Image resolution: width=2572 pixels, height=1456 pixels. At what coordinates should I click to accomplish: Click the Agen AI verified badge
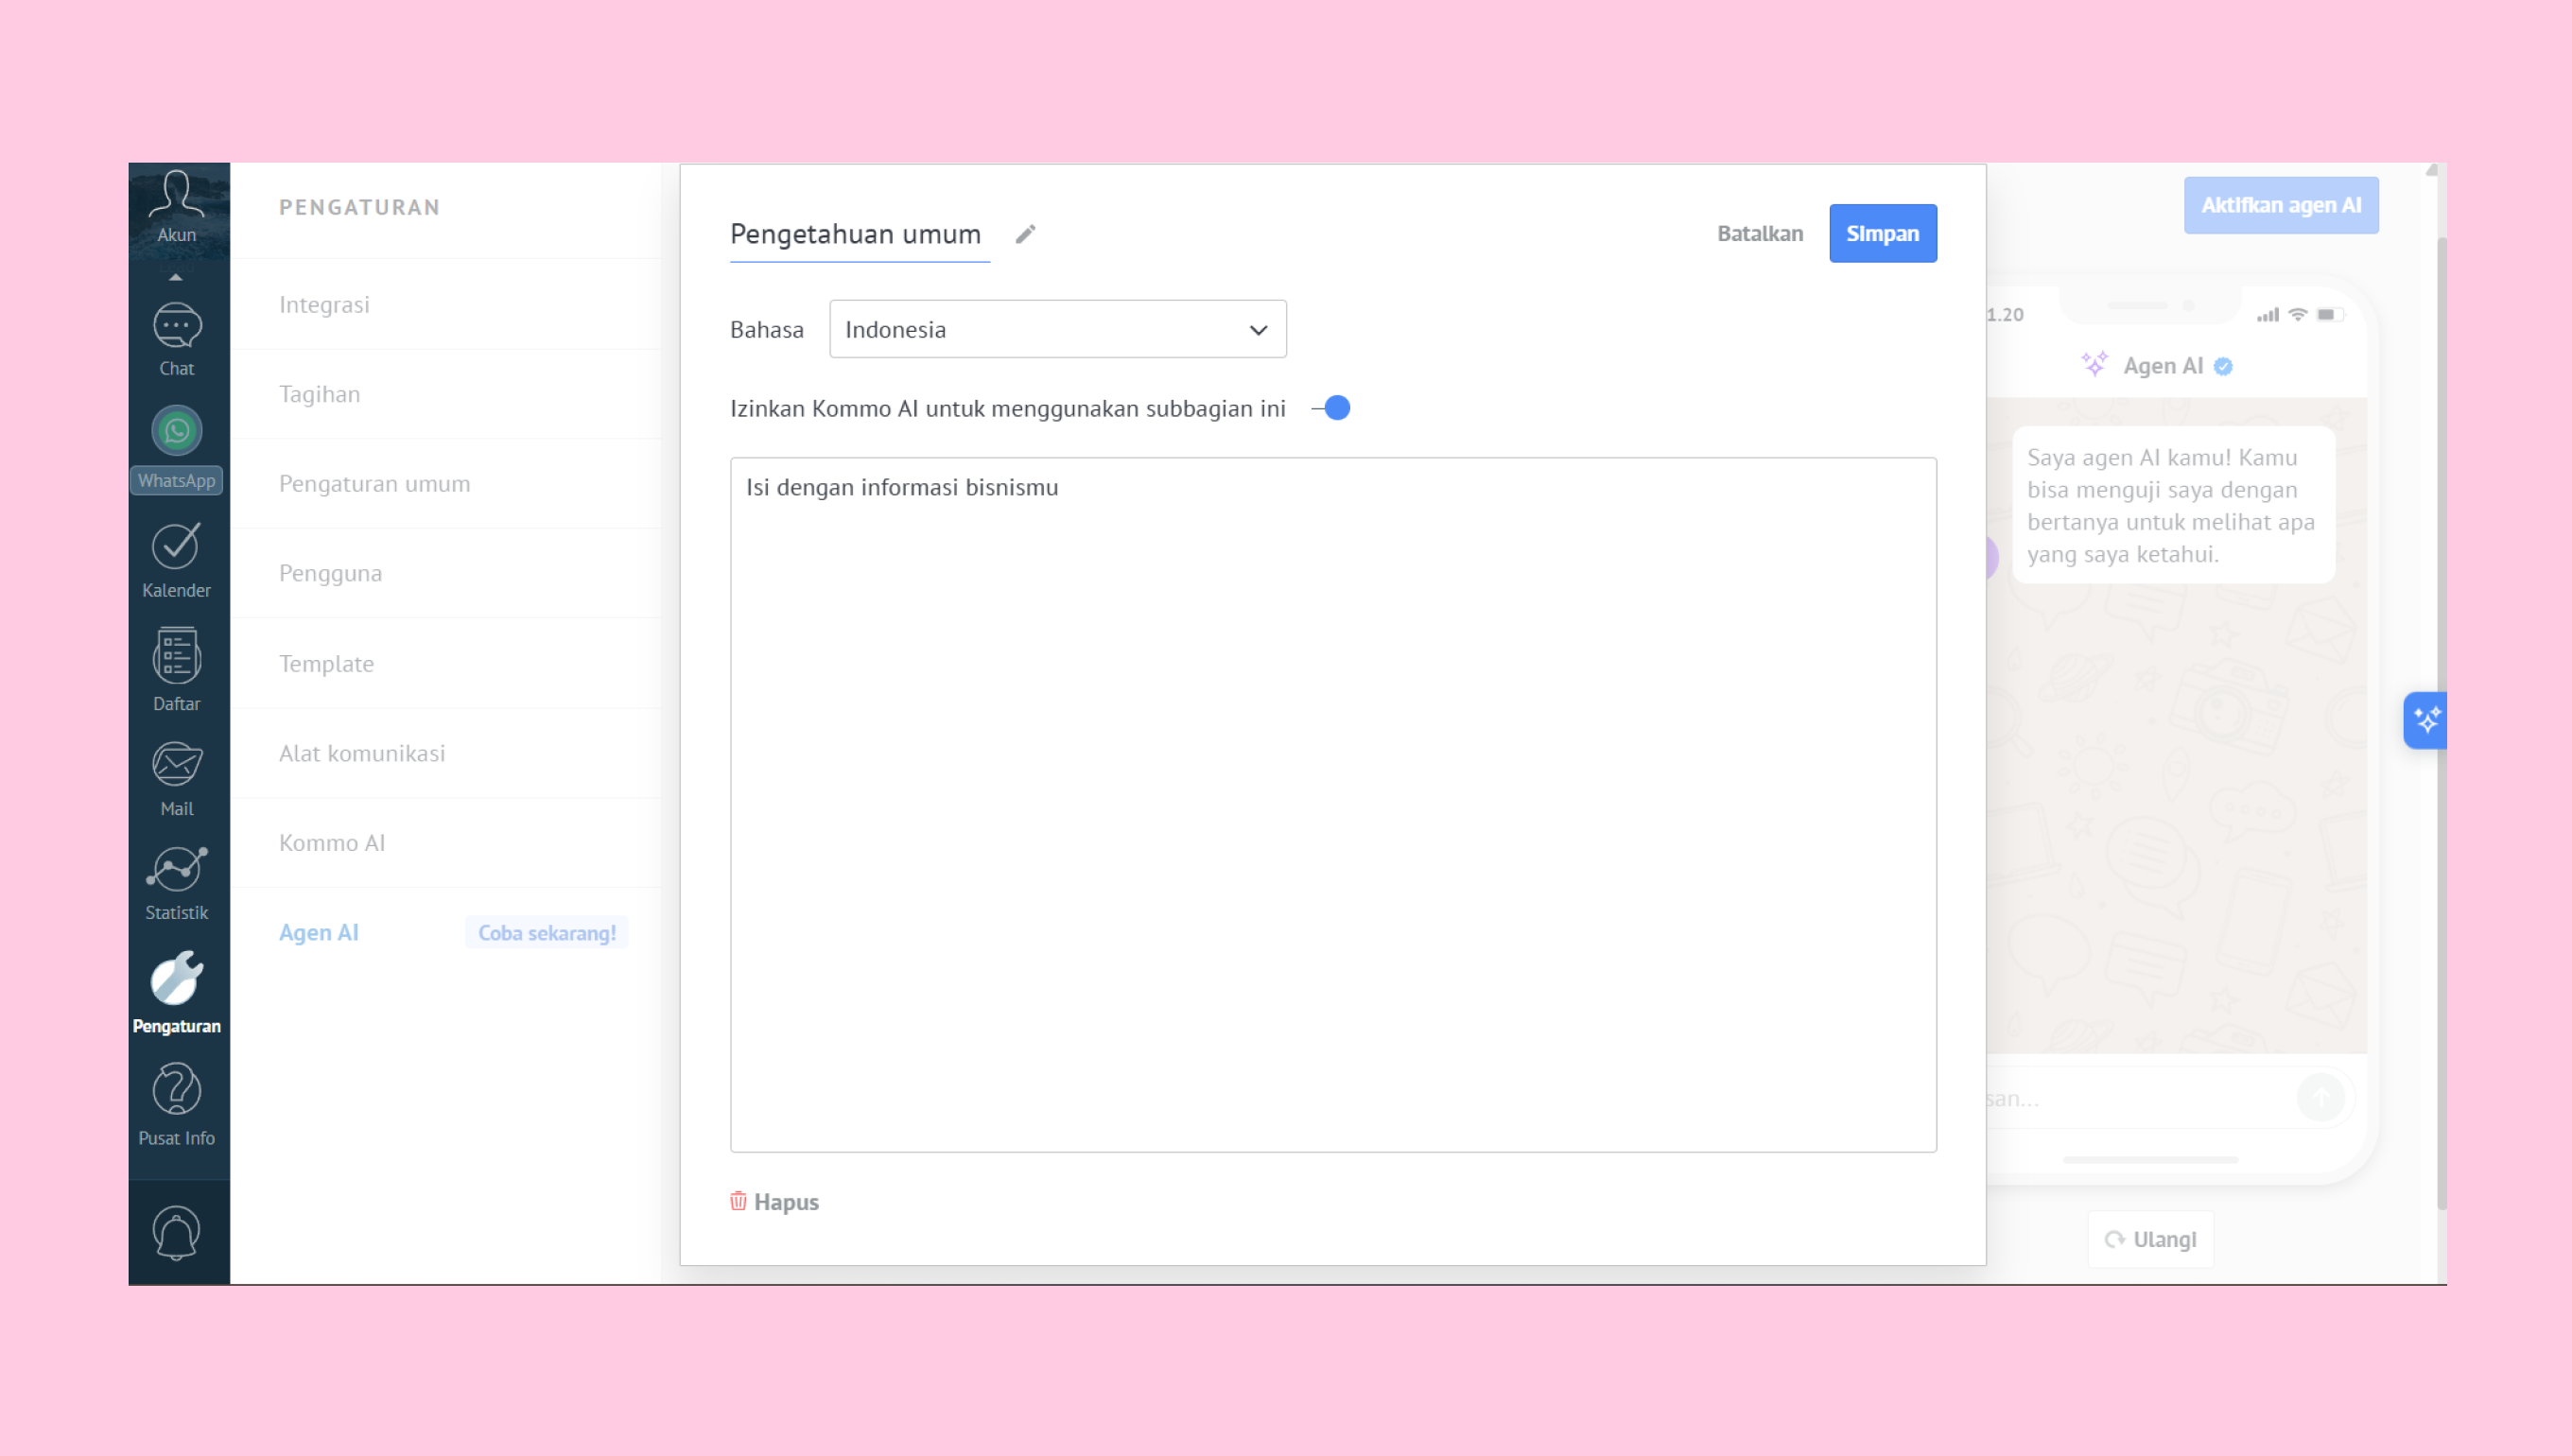[2223, 366]
